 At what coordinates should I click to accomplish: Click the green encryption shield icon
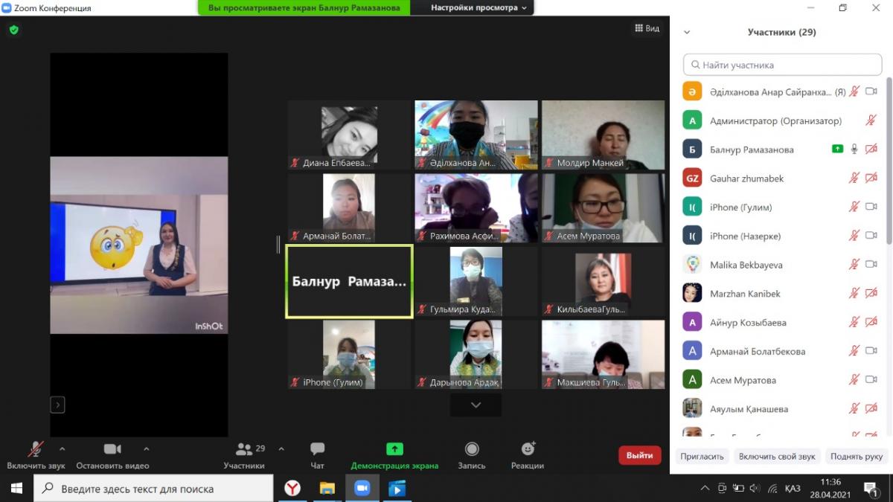click(13, 30)
